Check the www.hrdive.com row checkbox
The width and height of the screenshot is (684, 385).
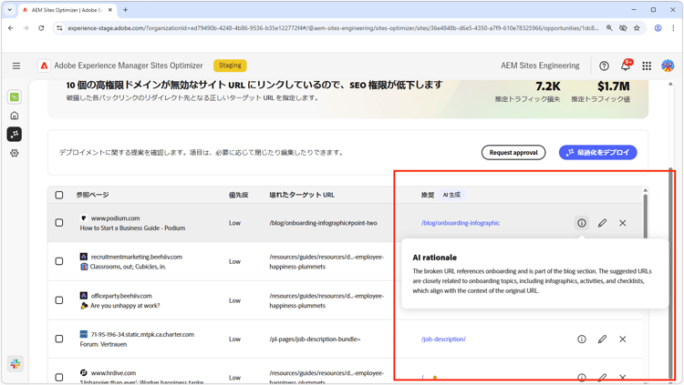click(x=59, y=377)
